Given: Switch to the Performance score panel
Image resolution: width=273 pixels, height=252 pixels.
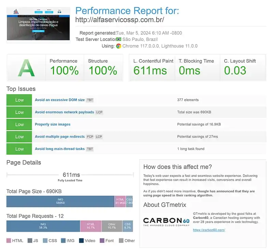Looking at the screenshot, I should [x=64, y=67].
